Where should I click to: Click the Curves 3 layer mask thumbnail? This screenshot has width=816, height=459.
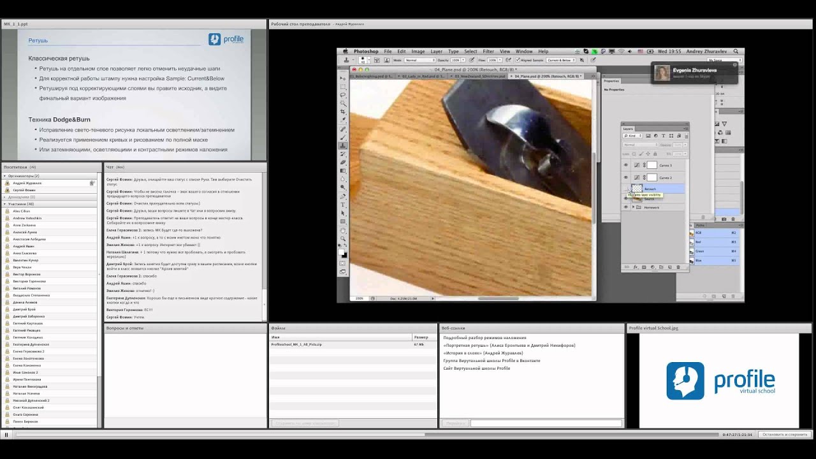tap(652, 165)
